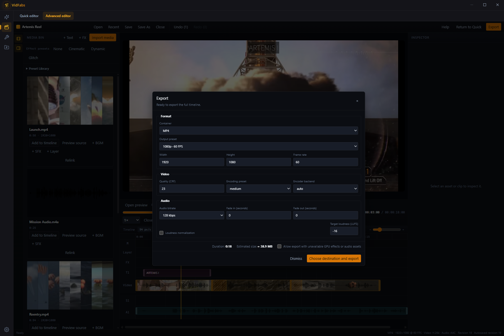Switch to the Advanced editor tab
Image resolution: width=504 pixels, height=336 pixels.
pyautogui.click(x=58, y=16)
